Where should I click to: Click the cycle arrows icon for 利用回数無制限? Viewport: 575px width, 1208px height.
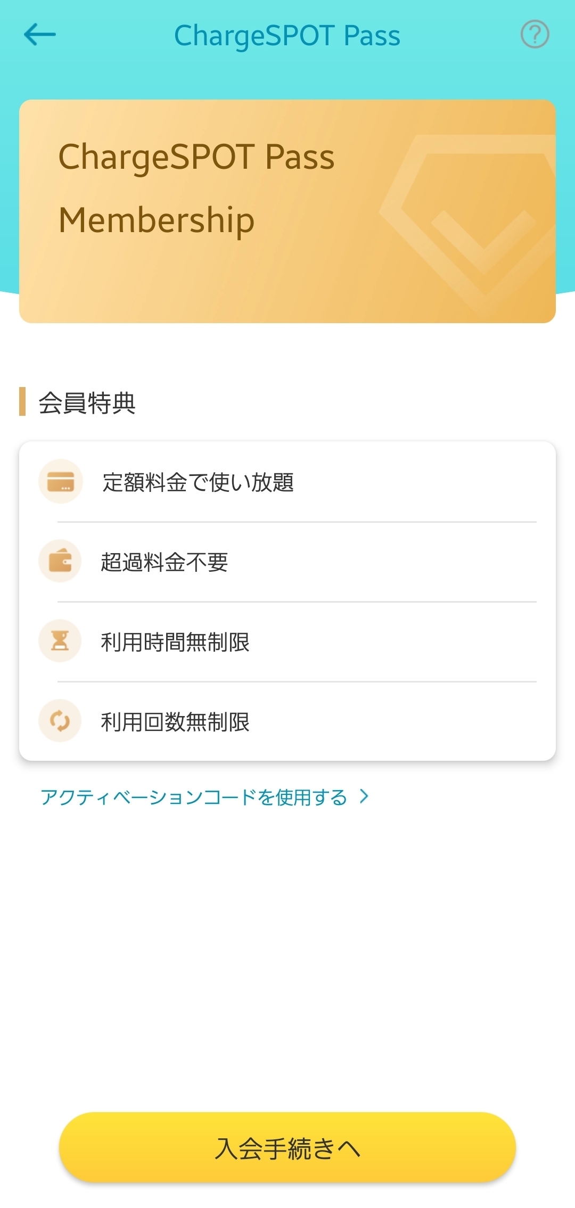[x=60, y=721]
